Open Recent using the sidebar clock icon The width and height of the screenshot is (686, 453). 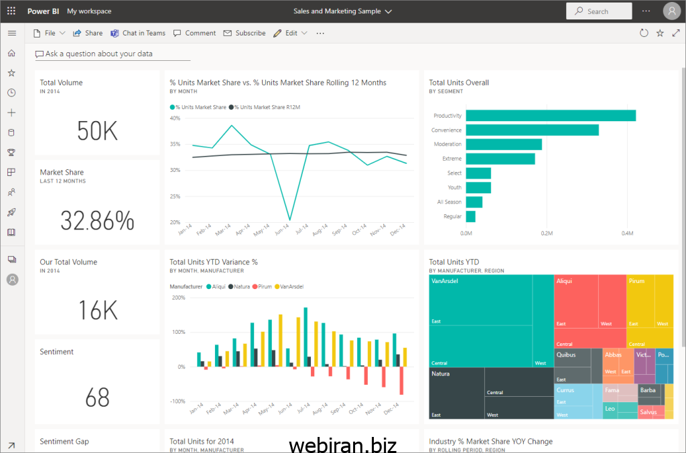[11, 93]
